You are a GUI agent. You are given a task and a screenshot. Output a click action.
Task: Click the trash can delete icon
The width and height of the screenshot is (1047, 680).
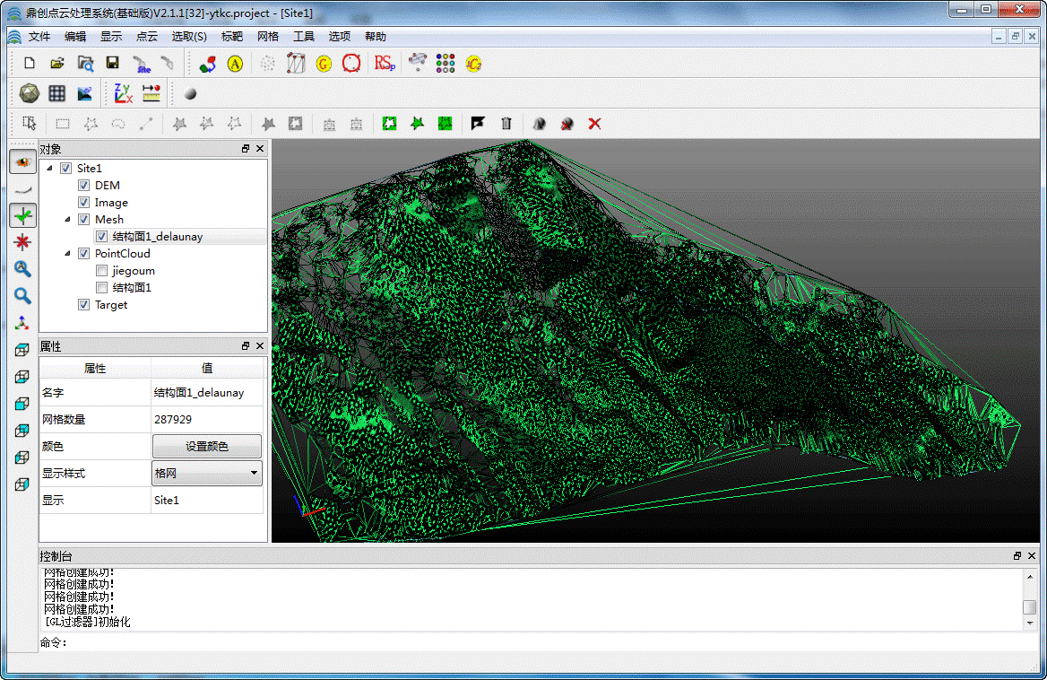506,124
